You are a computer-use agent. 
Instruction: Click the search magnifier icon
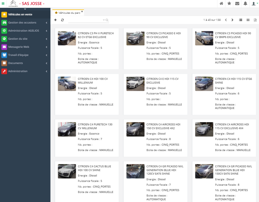click(x=107, y=20)
